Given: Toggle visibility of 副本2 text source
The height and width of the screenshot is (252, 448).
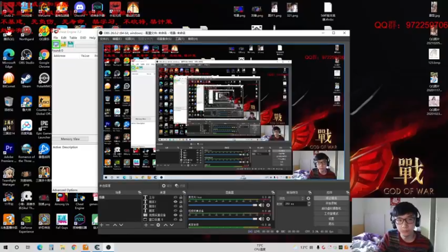Looking at the screenshot, I should [x=175, y=206].
